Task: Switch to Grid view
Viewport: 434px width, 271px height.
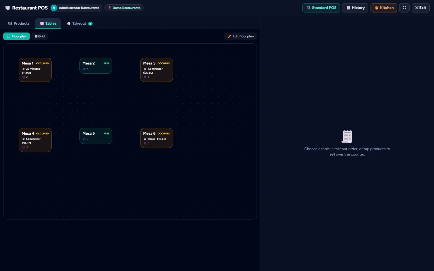Action: pos(40,36)
